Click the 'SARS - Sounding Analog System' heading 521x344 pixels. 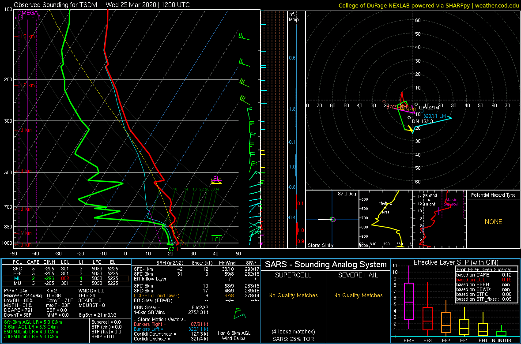pyautogui.click(x=326, y=265)
